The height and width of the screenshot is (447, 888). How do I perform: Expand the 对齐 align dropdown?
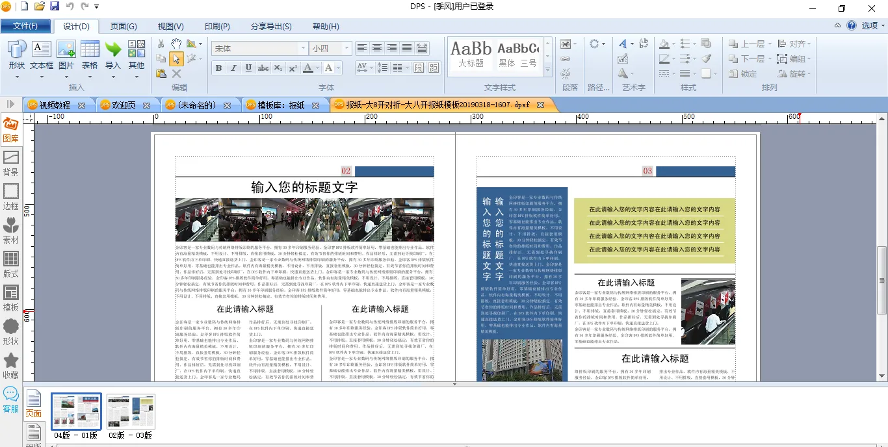pos(800,44)
